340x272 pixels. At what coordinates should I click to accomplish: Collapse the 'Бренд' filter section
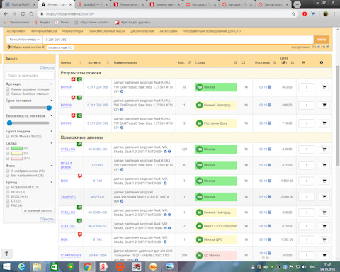coord(52,182)
